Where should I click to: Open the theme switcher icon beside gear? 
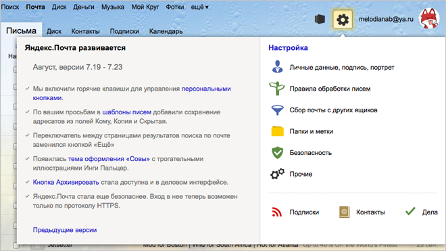coord(320,20)
